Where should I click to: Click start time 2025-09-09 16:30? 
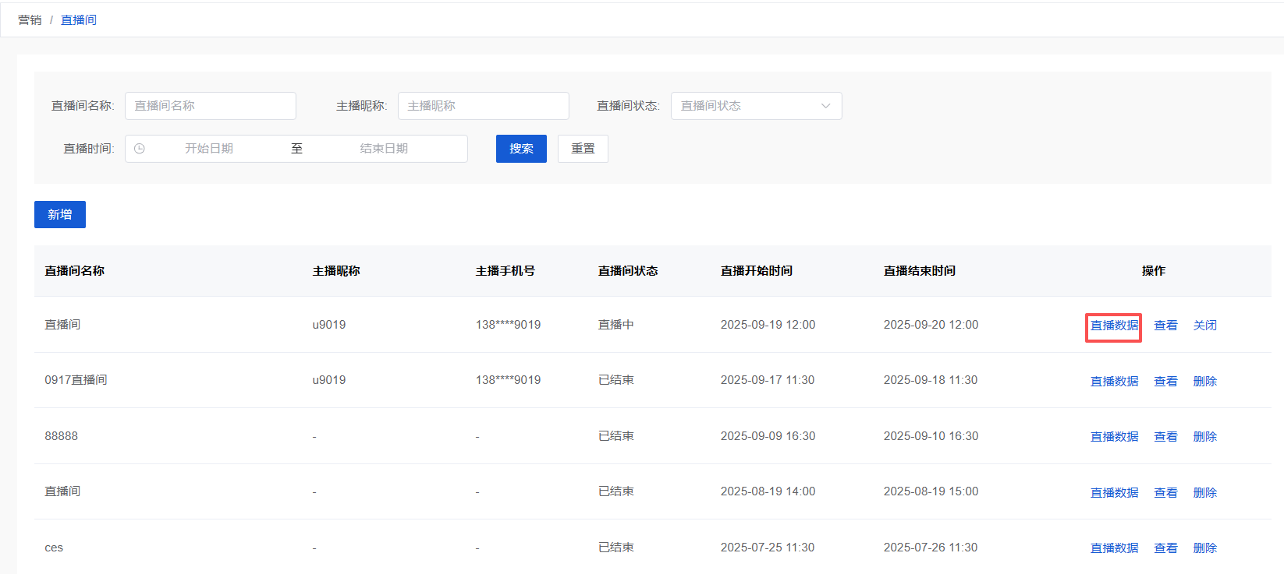(x=768, y=436)
